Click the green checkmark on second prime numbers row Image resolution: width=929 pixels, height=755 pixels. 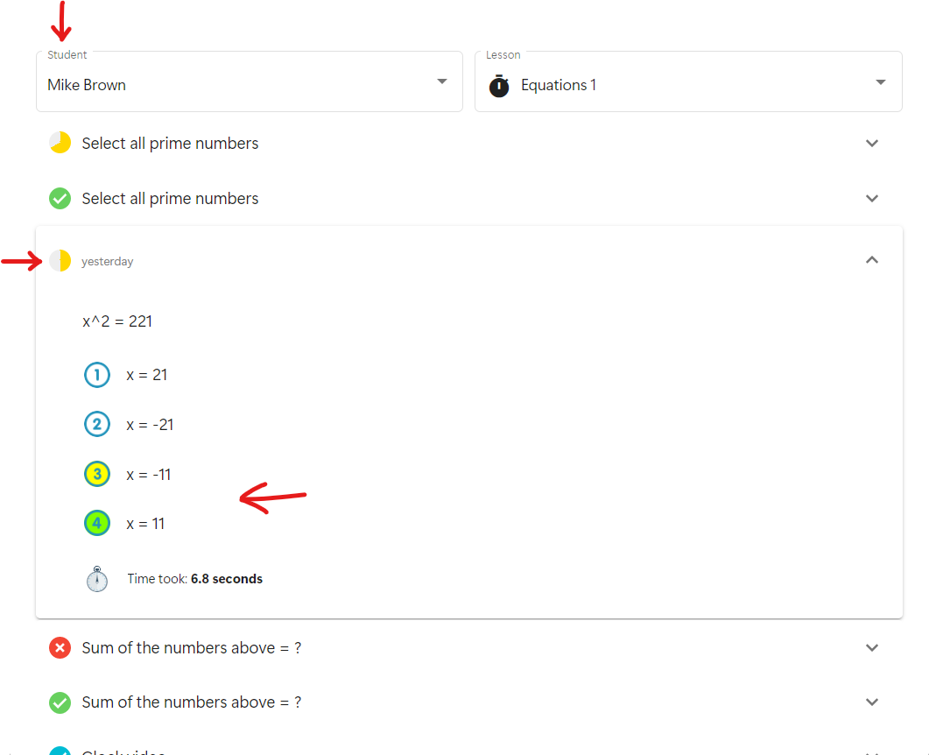coord(60,199)
